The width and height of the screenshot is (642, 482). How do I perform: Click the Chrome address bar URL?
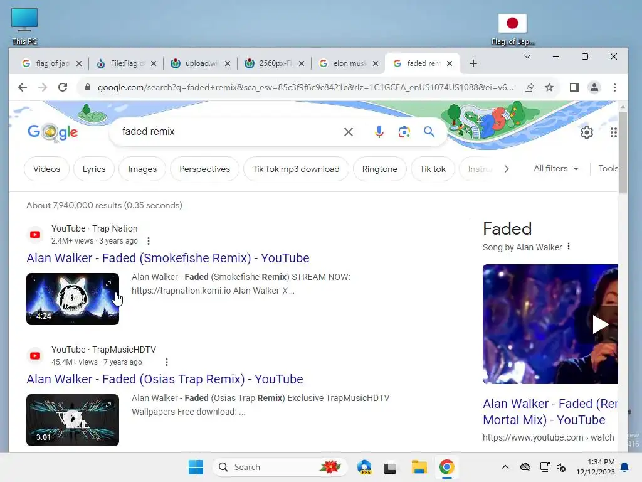(305, 87)
